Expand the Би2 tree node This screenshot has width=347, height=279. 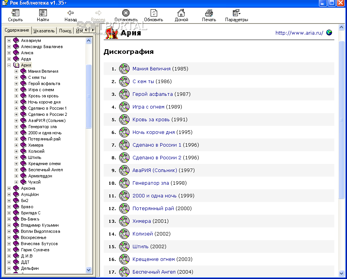click(9, 200)
